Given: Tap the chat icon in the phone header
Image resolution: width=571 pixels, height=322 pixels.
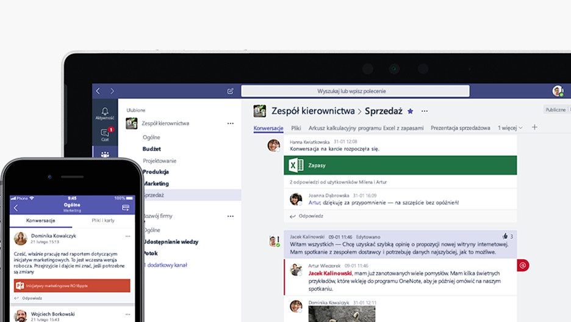Looking at the screenshot, I should click(x=126, y=208).
